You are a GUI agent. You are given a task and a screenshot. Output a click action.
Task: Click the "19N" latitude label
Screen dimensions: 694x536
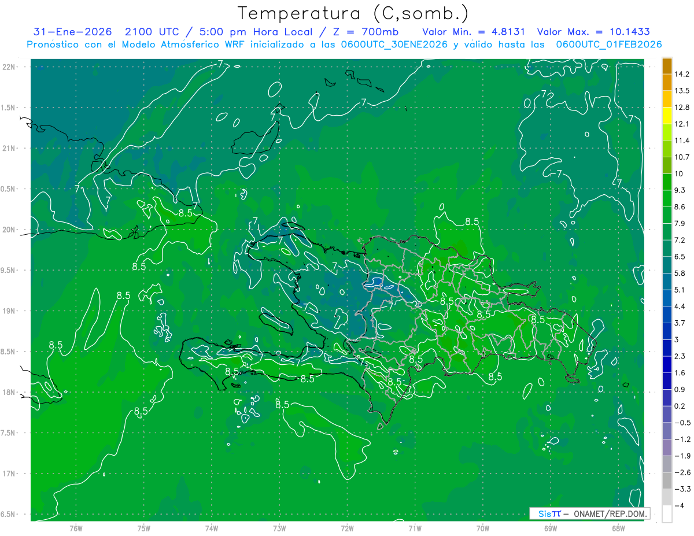(x=9, y=311)
